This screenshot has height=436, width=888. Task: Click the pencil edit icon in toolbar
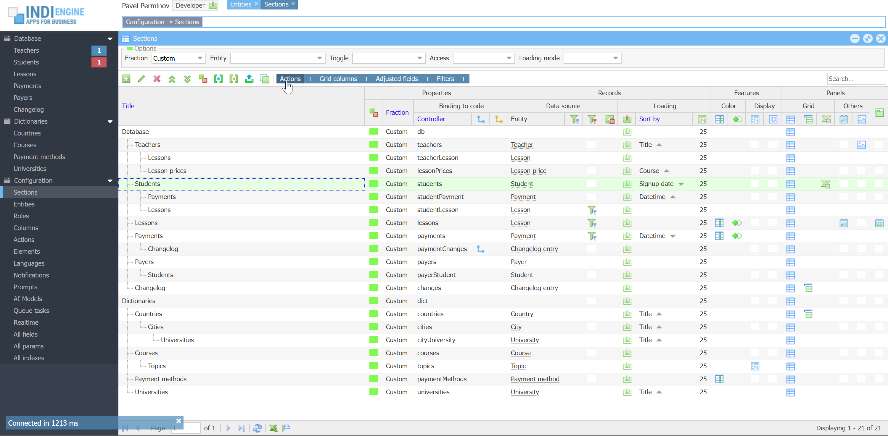click(141, 79)
